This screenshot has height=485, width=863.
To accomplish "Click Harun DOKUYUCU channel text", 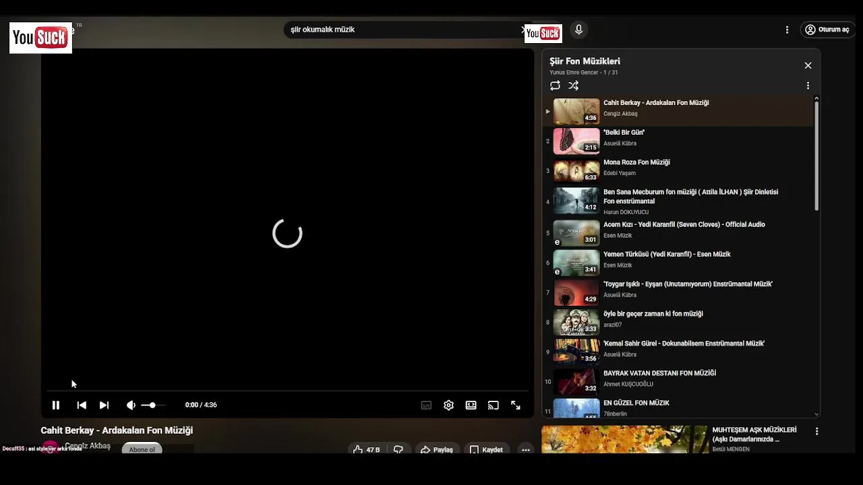I will 626,212.
